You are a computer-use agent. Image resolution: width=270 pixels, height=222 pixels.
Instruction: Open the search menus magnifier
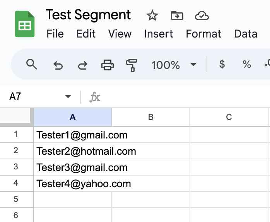coord(31,65)
